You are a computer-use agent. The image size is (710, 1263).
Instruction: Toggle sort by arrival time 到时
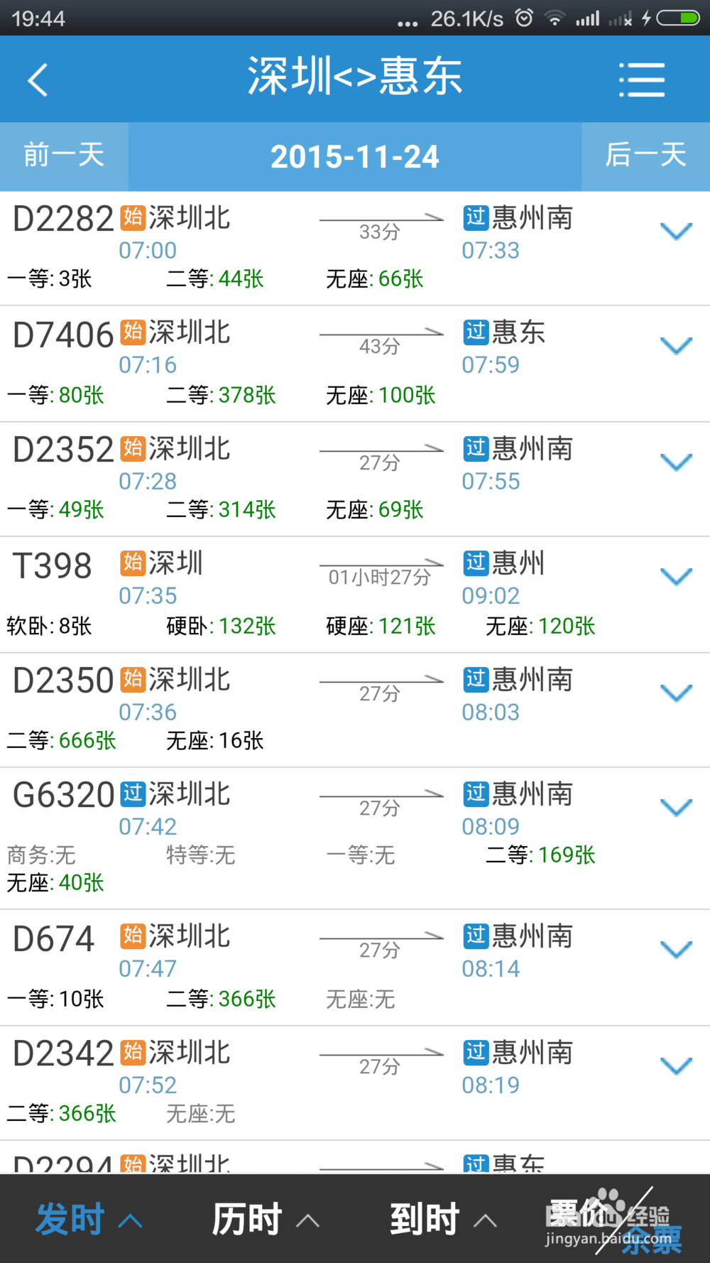click(x=444, y=1219)
